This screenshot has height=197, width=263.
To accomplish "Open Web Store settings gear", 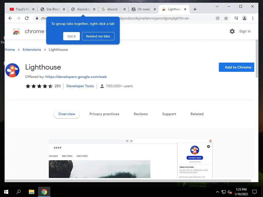I will [232, 31].
